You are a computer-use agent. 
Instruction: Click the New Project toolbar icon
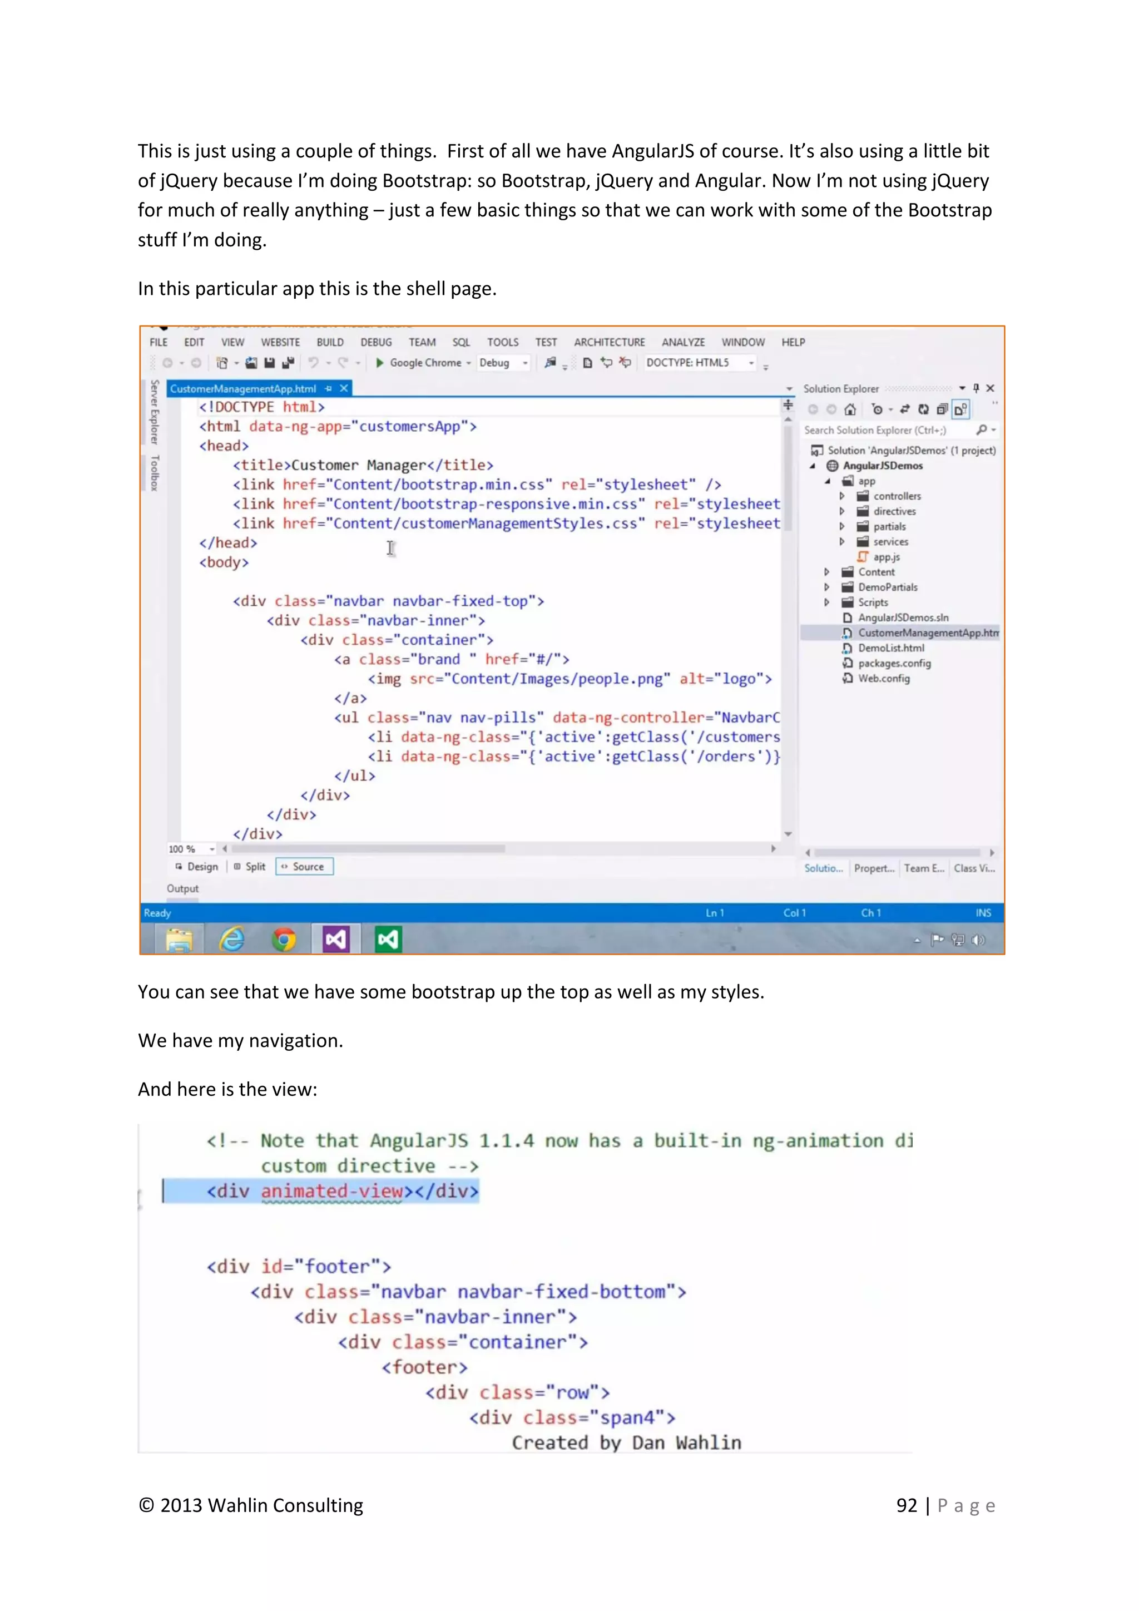[222, 363]
